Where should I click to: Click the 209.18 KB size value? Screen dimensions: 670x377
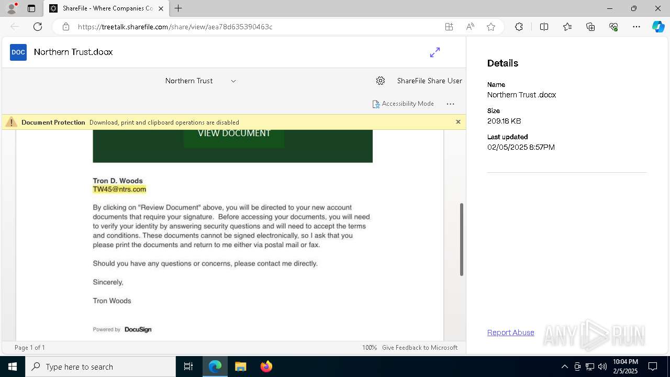click(x=504, y=121)
